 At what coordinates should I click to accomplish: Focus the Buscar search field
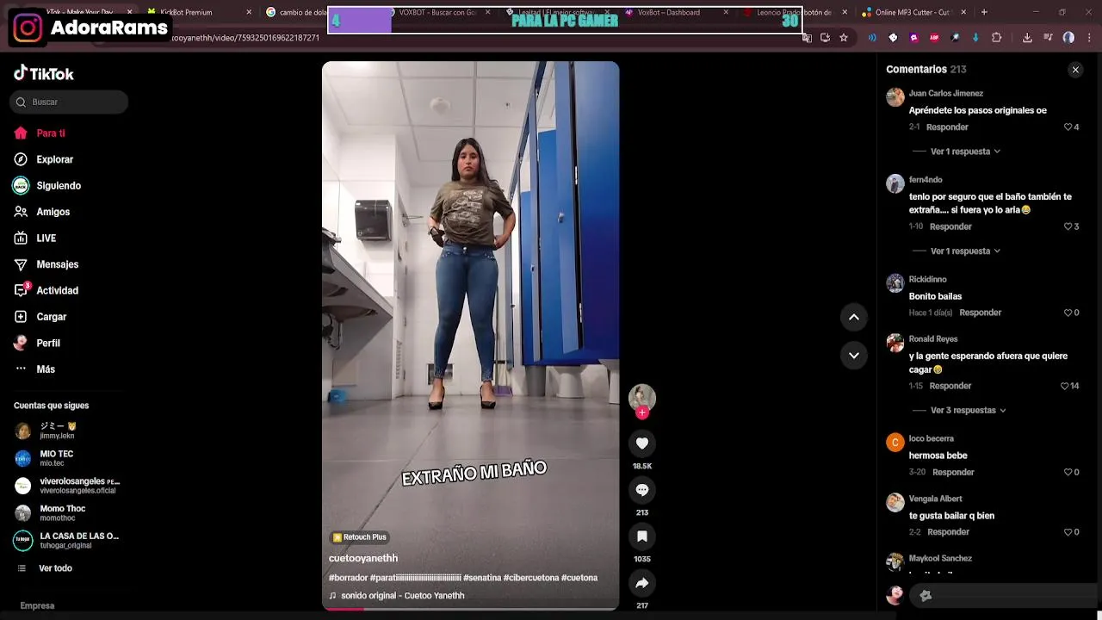pyautogui.click(x=69, y=102)
